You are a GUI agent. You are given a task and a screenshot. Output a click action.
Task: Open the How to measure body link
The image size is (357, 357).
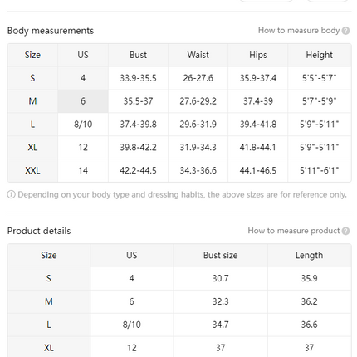click(x=299, y=31)
